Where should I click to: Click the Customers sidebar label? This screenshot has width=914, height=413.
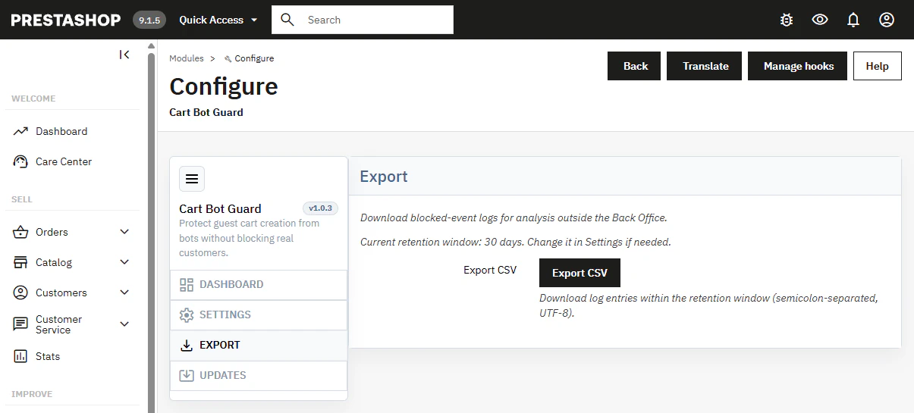point(61,293)
